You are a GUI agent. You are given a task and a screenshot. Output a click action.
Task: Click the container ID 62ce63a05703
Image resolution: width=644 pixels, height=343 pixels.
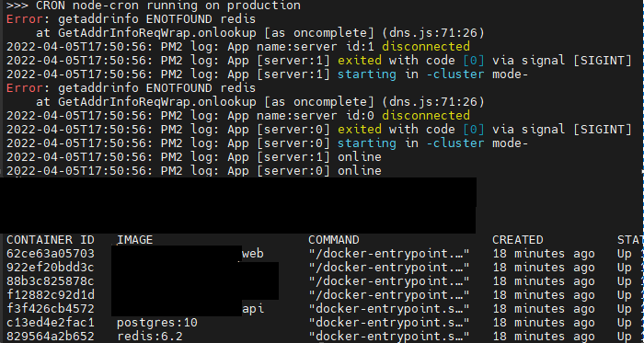coord(50,254)
